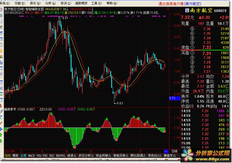Select the 全部 indicator tab
This screenshot has height=163, width=232.
(x=23, y=155)
